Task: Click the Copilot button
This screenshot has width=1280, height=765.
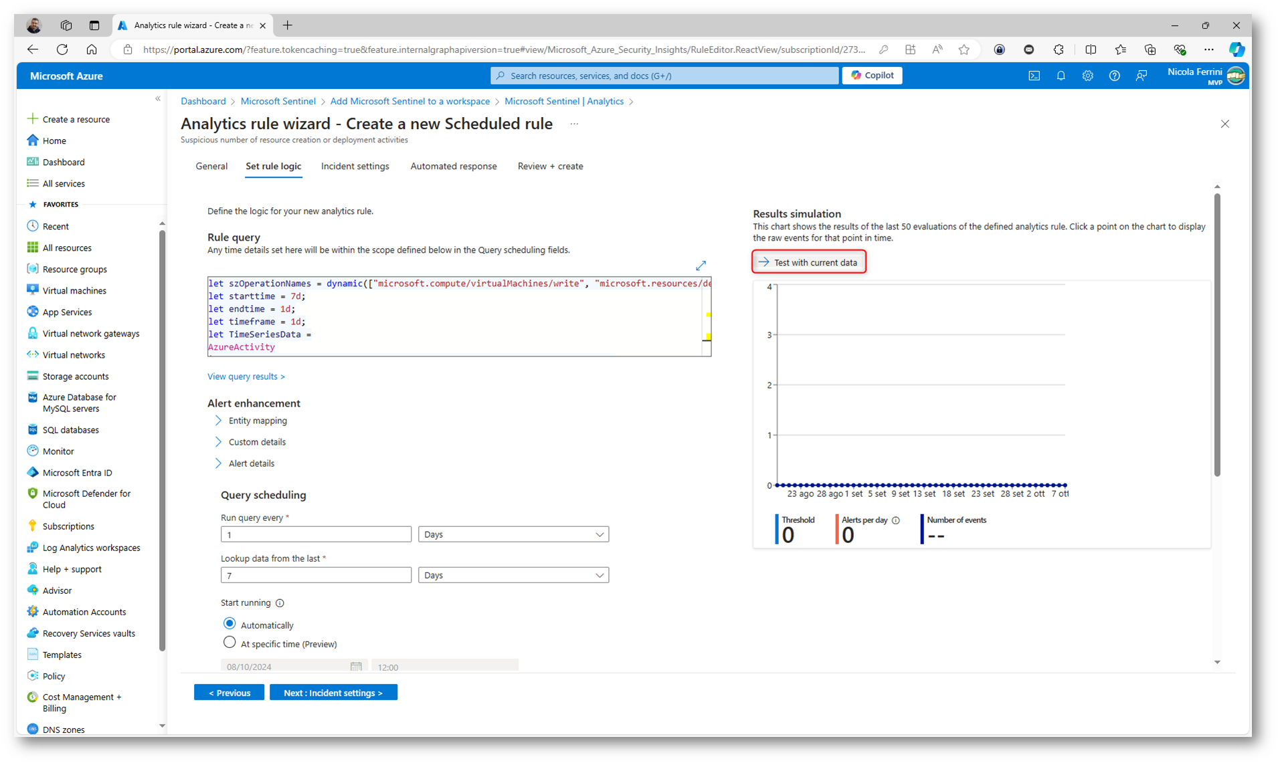Action: pyautogui.click(x=872, y=76)
